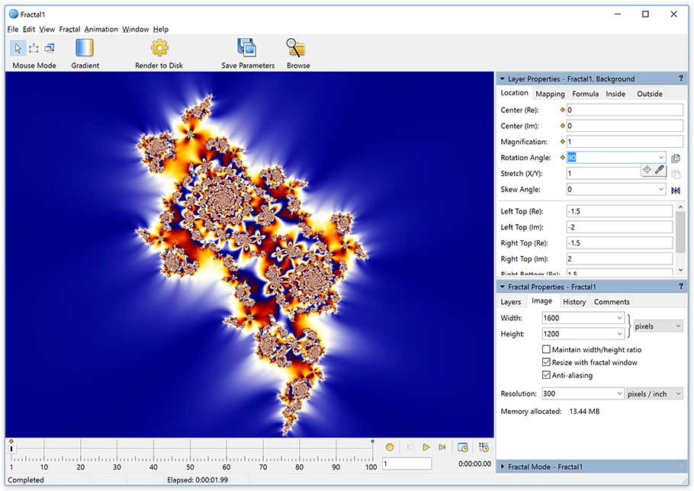
Task: Expand the Fractal Mode panel
Action: [503, 467]
